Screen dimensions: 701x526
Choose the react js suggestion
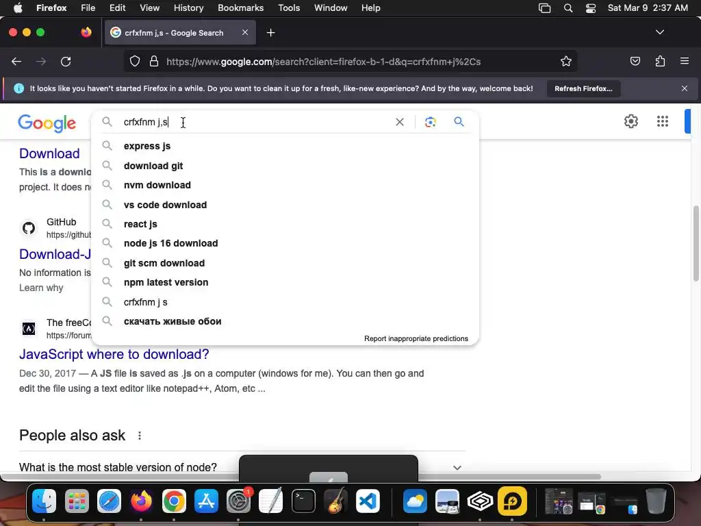click(285, 224)
